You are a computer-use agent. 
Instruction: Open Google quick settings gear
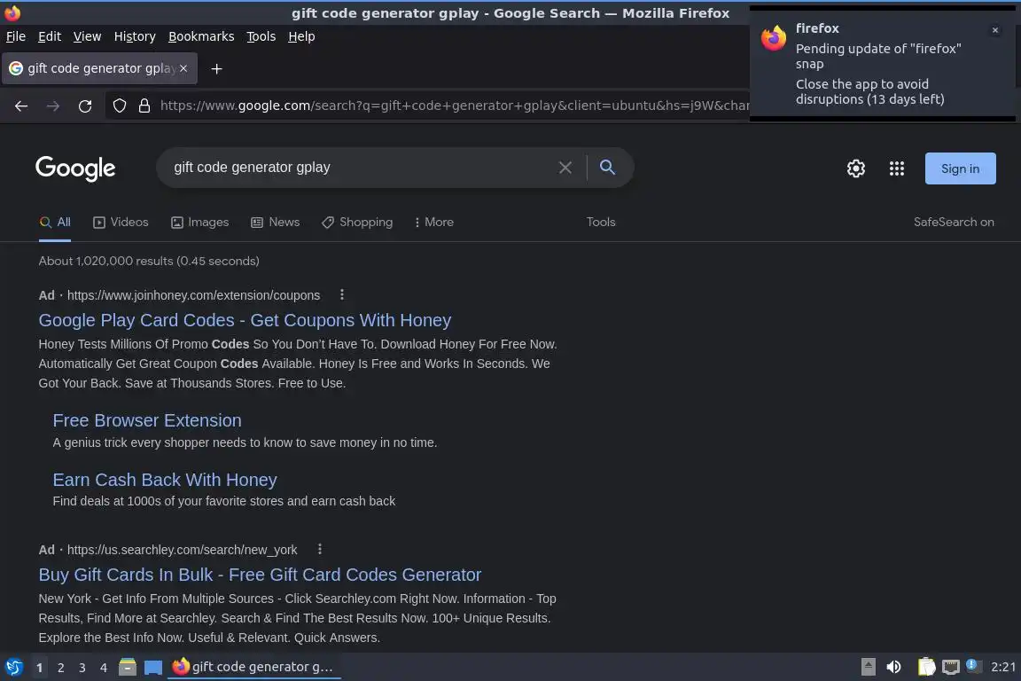855,168
